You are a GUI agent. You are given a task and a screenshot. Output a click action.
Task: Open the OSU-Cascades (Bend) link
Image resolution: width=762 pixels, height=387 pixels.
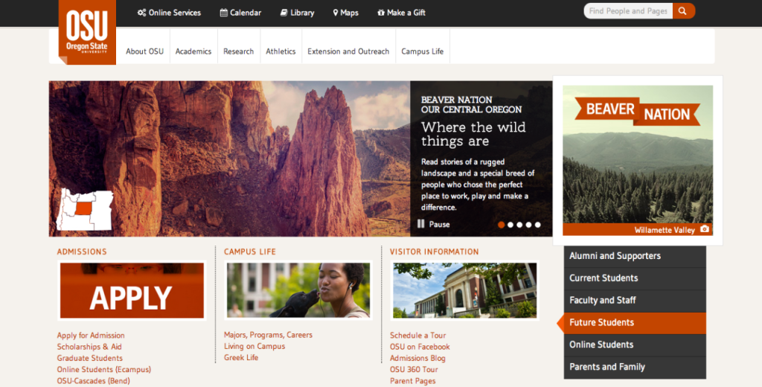(93, 381)
